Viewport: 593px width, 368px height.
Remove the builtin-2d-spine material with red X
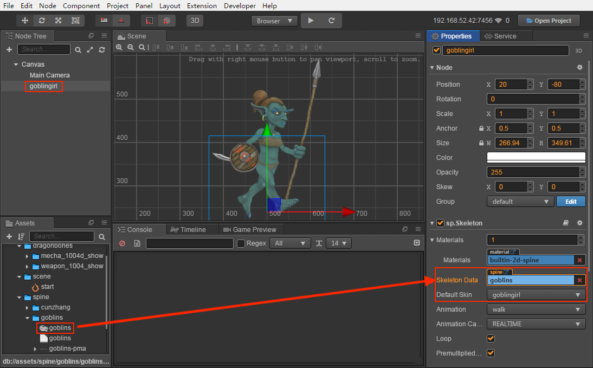pos(580,260)
